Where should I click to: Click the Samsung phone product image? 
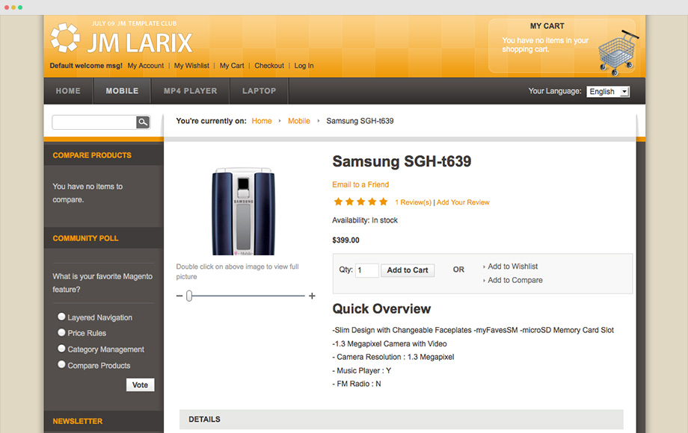click(244, 211)
